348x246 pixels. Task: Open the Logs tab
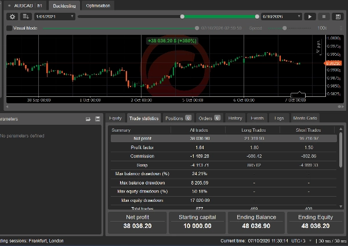279,118
